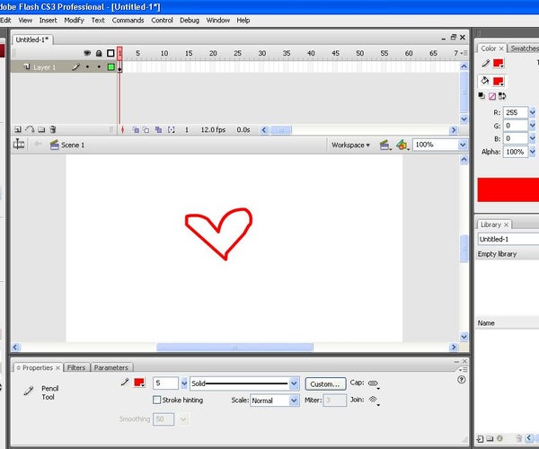The image size is (539, 449).
Task: Click New Symbol icon in Library panel
Action: [x=480, y=439]
